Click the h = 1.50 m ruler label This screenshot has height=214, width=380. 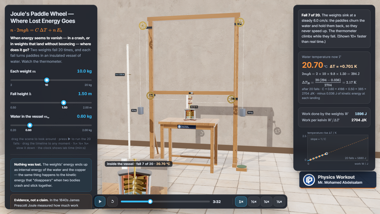[120, 75]
